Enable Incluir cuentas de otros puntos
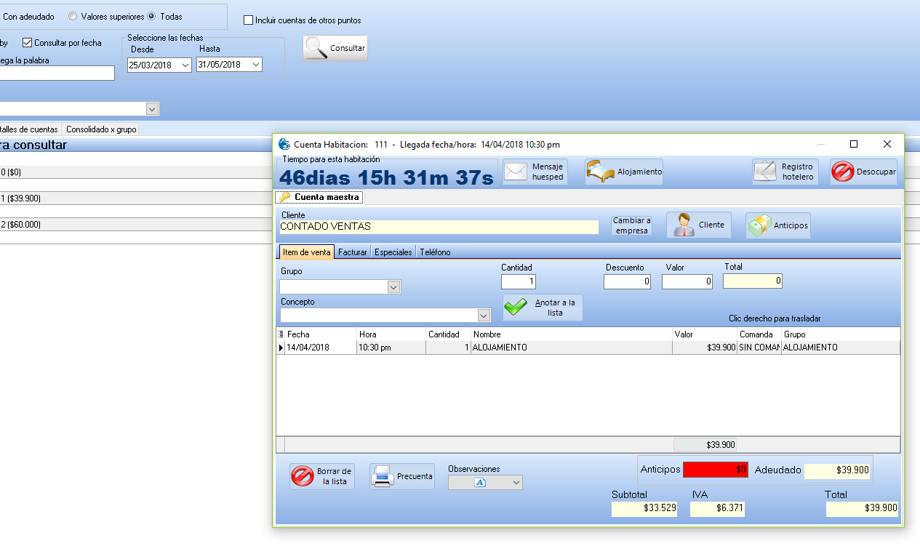Image resolution: width=920 pixels, height=546 pixels. (249, 20)
